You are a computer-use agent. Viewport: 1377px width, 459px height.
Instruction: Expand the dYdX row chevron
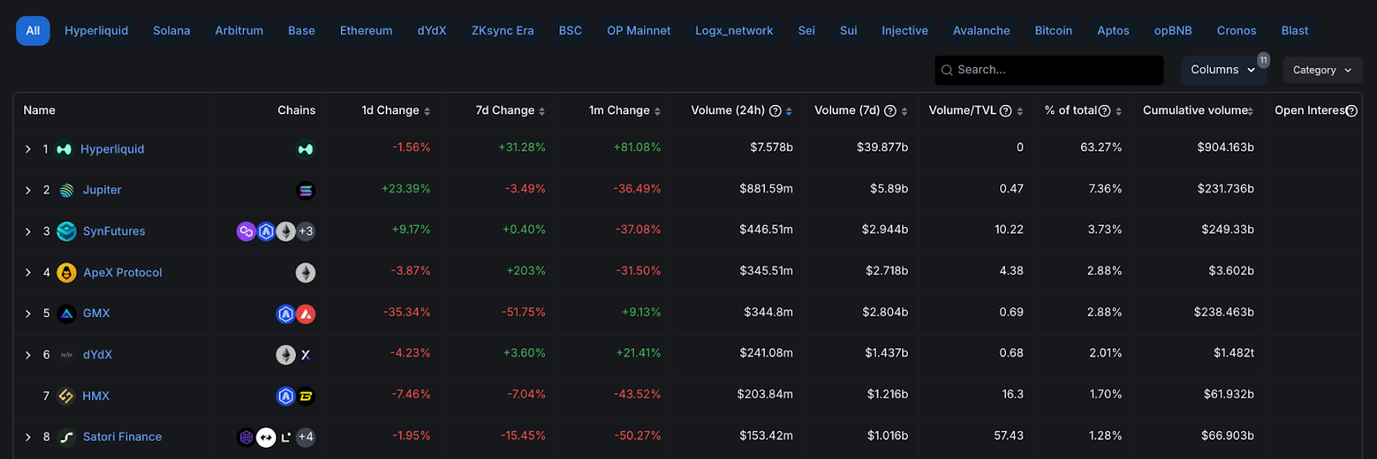(x=28, y=355)
